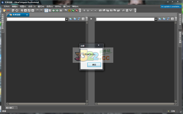183x114 pixels.
Task: Click the print icon in the toolbar
Action: coord(17,10)
